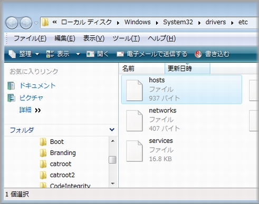Open the 編集(E) menu

(x=65, y=38)
